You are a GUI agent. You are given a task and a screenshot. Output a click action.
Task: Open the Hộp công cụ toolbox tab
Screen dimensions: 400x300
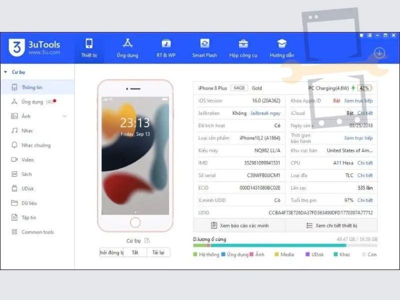(x=243, y=48)
